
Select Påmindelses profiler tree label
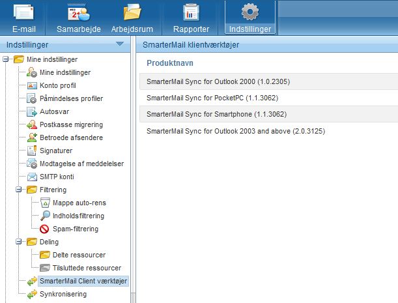point(71,98)
